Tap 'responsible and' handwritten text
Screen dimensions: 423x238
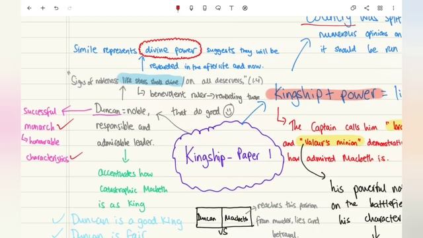pyautogui.click(x=123, y=126)
